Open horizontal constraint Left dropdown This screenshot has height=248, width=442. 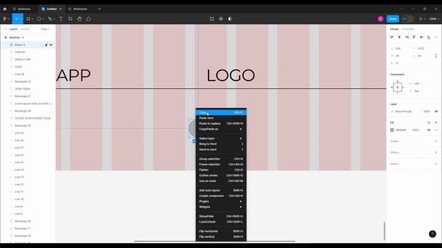click(417, 83)
